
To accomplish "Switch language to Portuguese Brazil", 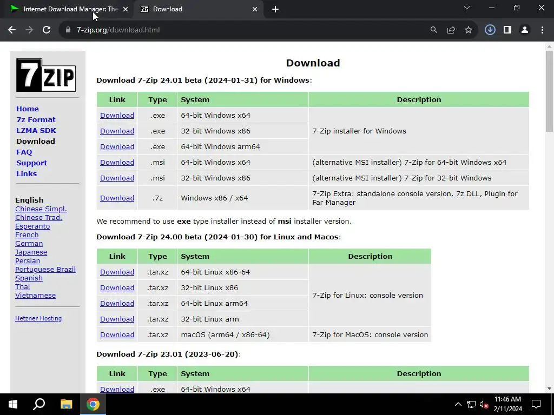I will 45,270.
